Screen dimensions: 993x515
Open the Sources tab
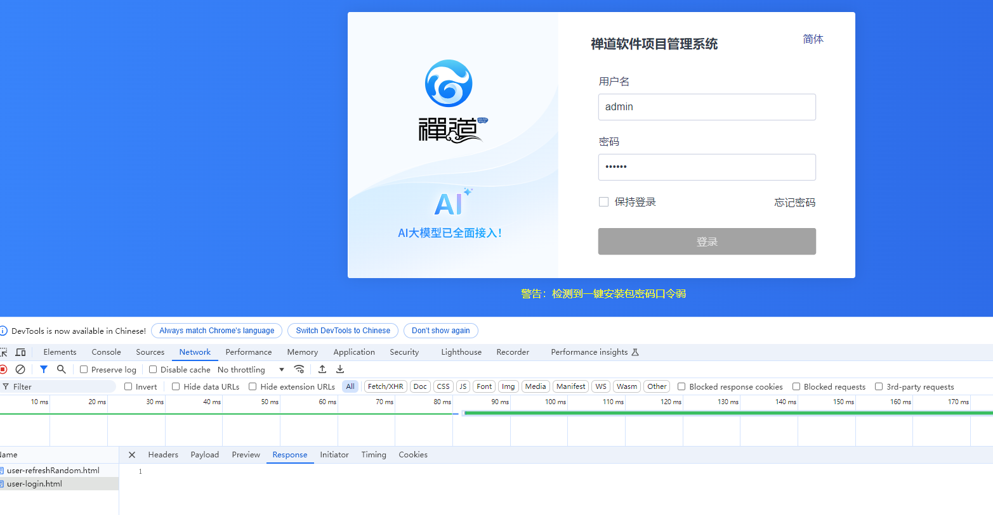[150, 352]
